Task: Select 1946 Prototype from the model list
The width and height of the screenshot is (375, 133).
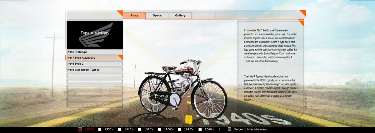Action: [94, 52]
